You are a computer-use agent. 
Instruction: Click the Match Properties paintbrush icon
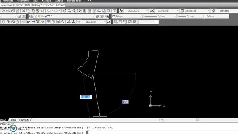pyautogui.click(x=38, y=11)
